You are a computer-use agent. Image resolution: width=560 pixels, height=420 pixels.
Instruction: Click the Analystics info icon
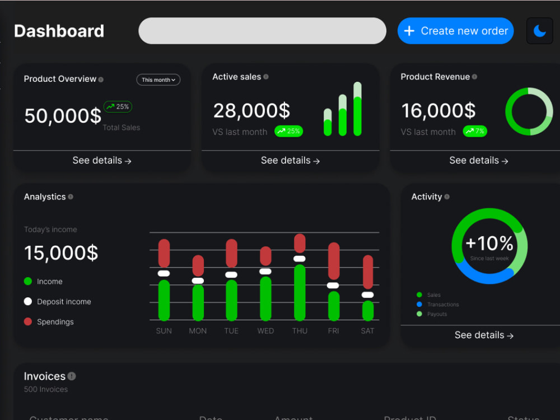point(71,197)
